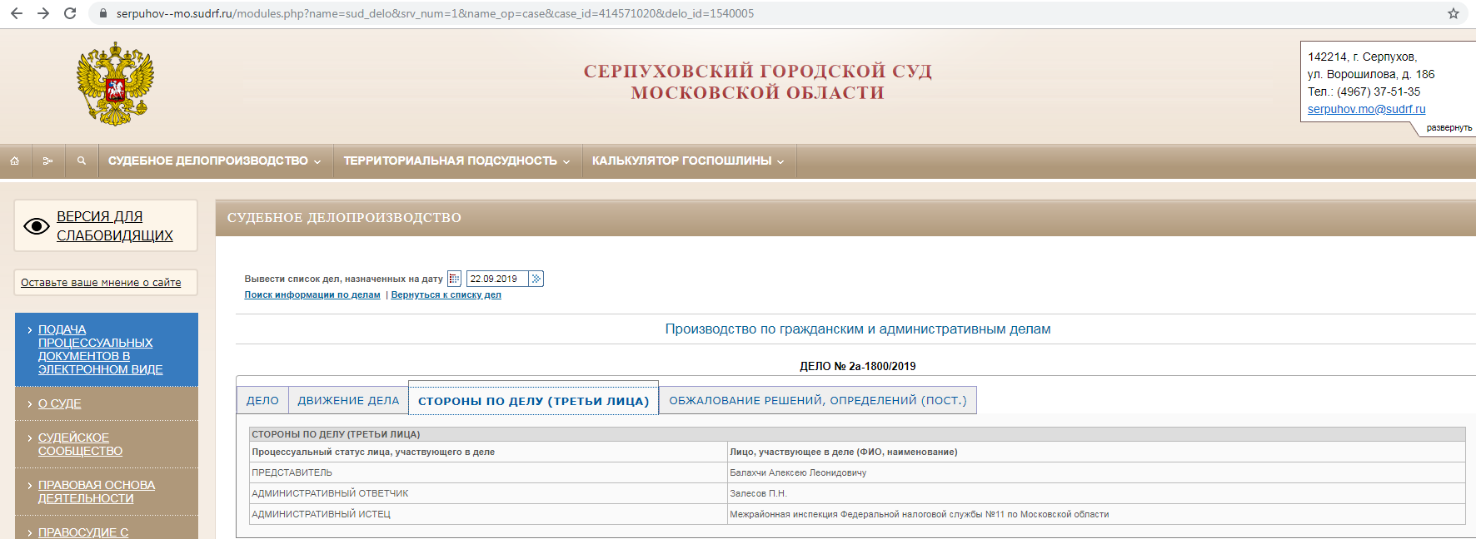The image size is (1476, 539).
Task: Click Вернуться к списку дел link
Action: pos(446,294)
